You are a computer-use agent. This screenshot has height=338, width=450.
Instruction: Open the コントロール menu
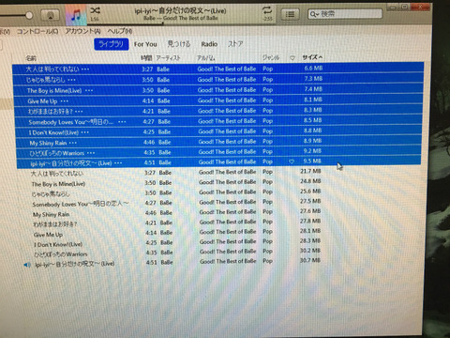37,31
